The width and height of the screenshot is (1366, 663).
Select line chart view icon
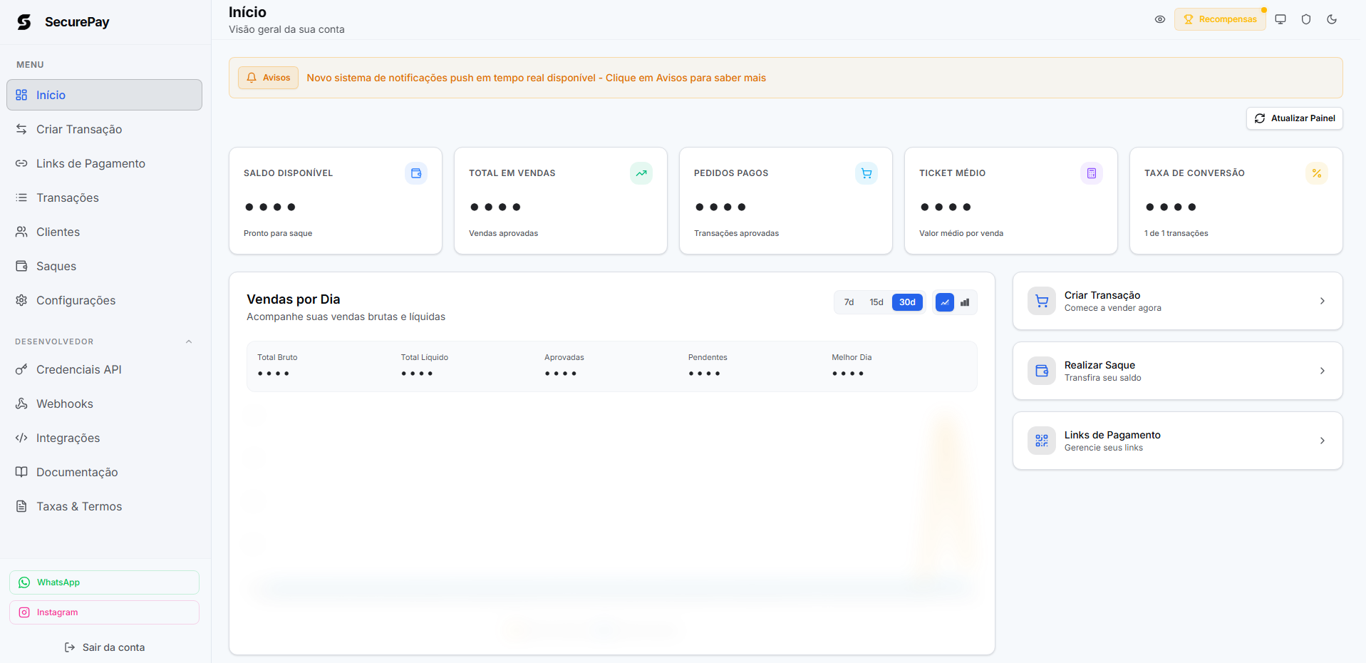(x=944, y=302)
